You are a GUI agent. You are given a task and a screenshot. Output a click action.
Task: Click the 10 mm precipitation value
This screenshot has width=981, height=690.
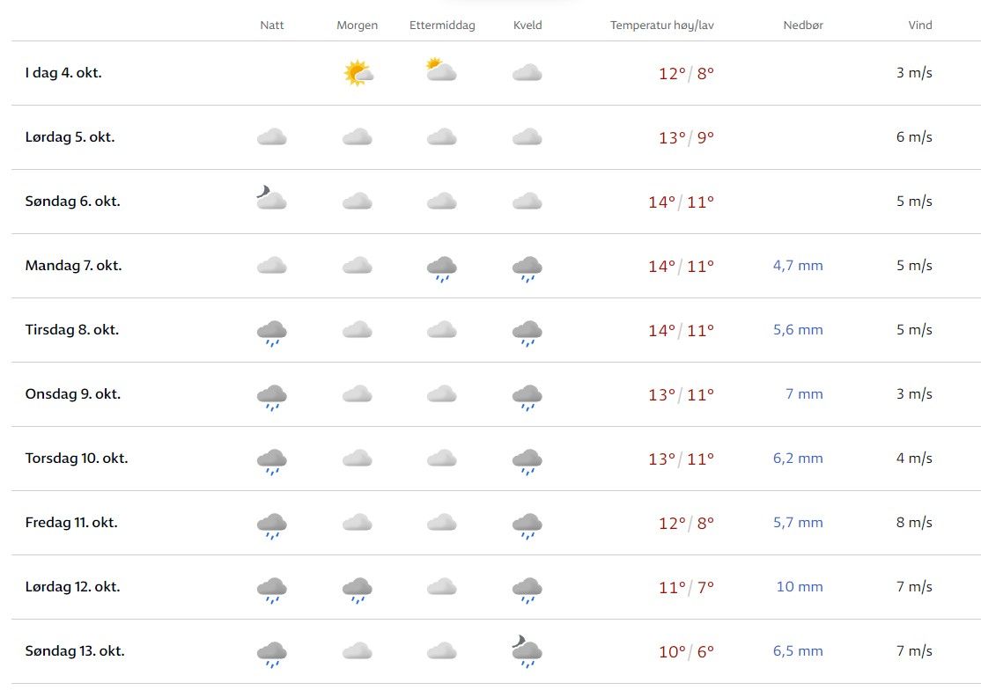point(800,587)
